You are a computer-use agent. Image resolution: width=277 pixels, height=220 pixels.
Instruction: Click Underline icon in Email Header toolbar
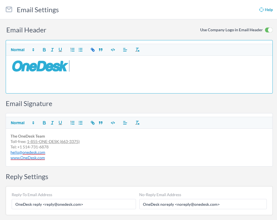click(60, 50)
